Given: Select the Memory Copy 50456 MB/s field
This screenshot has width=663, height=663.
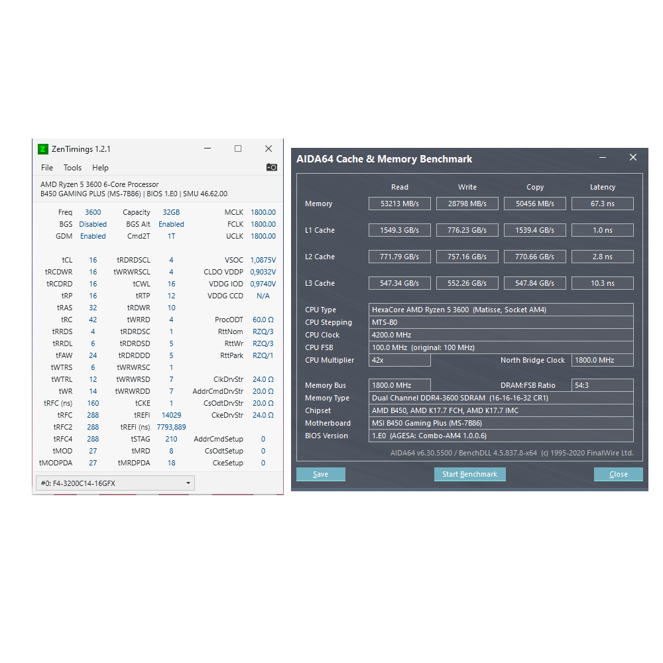Looking at the screenshot, I should 535,204.
